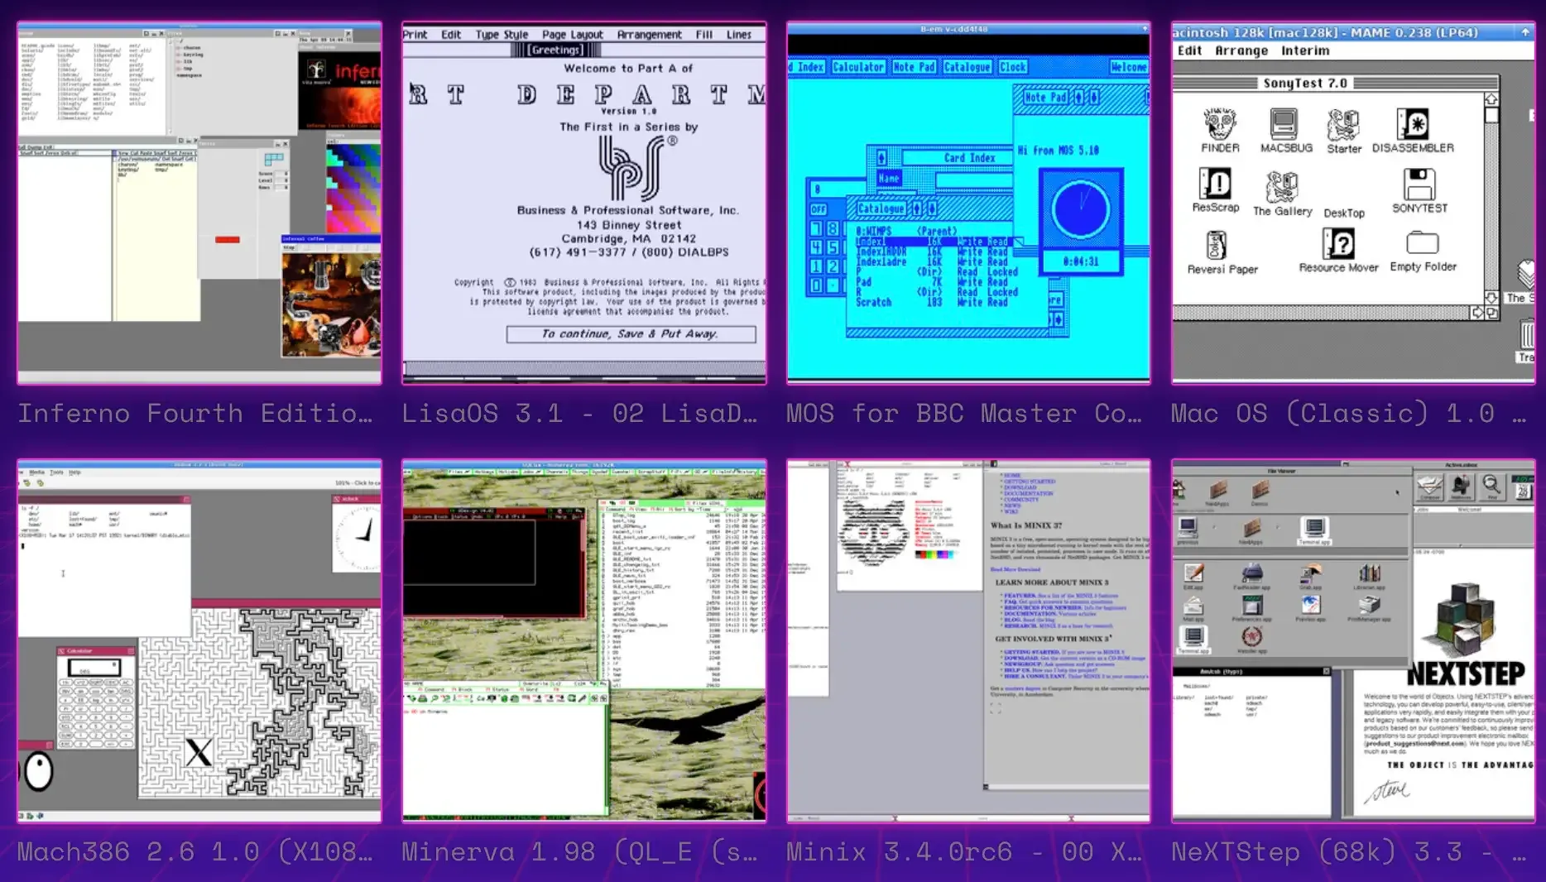1546x882 pixels.
Task: Click the Arrangement menu in LisaOS screenshot
Action: click(x=650, y=35)
